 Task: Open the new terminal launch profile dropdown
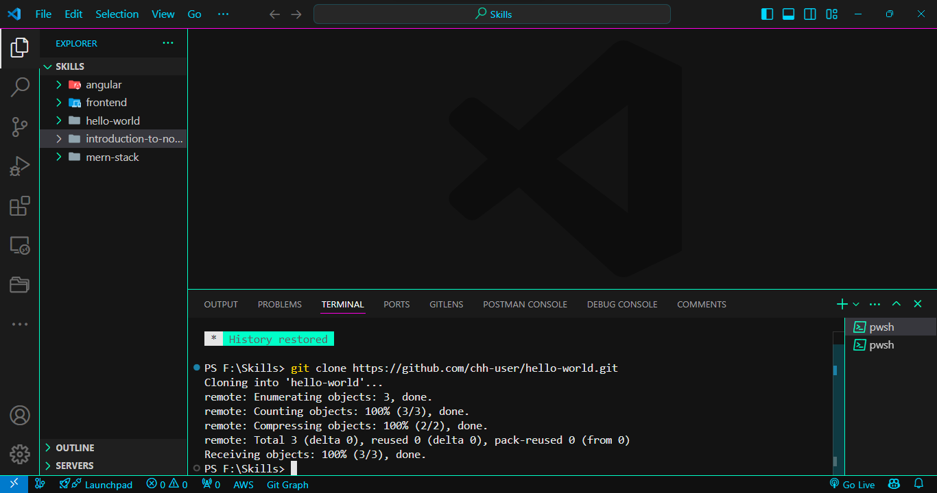pos(856,304)
